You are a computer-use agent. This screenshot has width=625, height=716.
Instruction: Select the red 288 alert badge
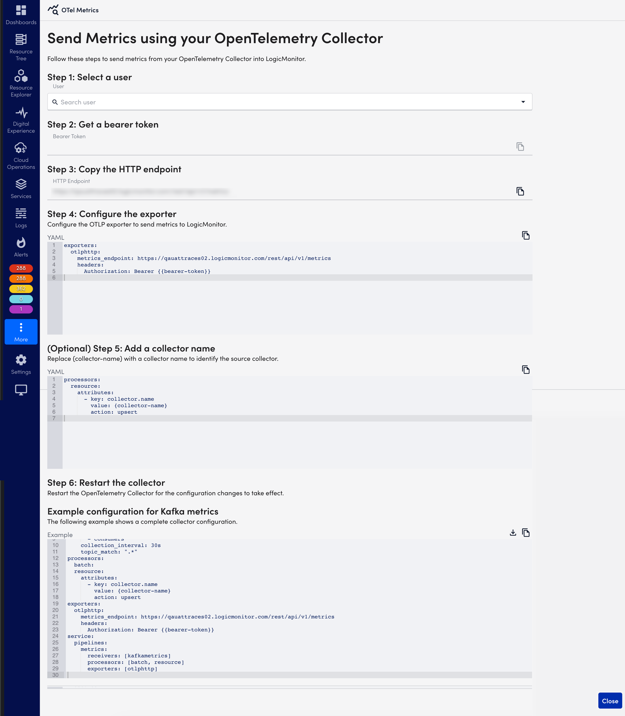(21, 268)
